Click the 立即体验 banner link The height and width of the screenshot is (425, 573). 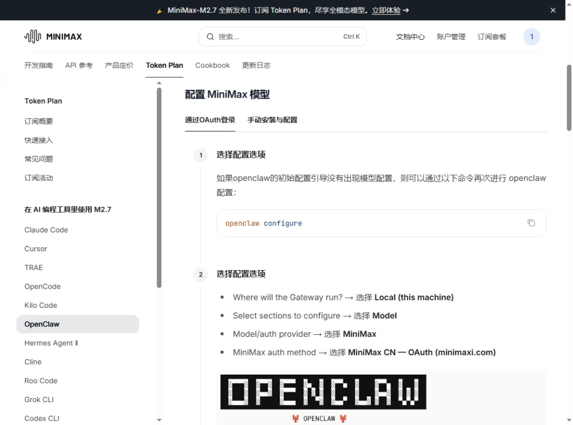(386, 10)
